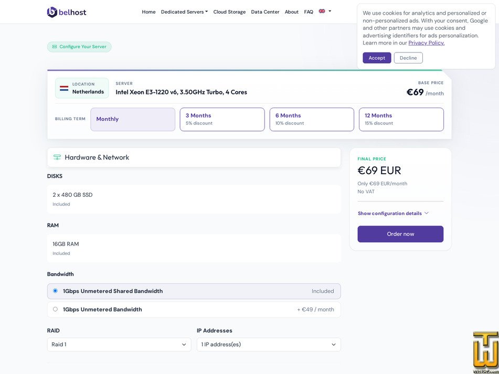This screenshot has width=499, height=374.
Task: Click the Order now button
Action: (x=400, y=234)
